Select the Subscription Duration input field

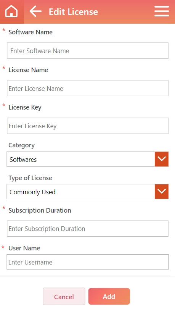[88, 229]
